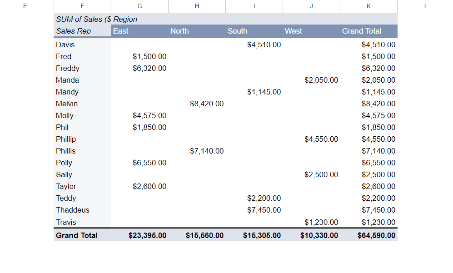Select Molly's East value $4,575.00

[x=139, y=115]
